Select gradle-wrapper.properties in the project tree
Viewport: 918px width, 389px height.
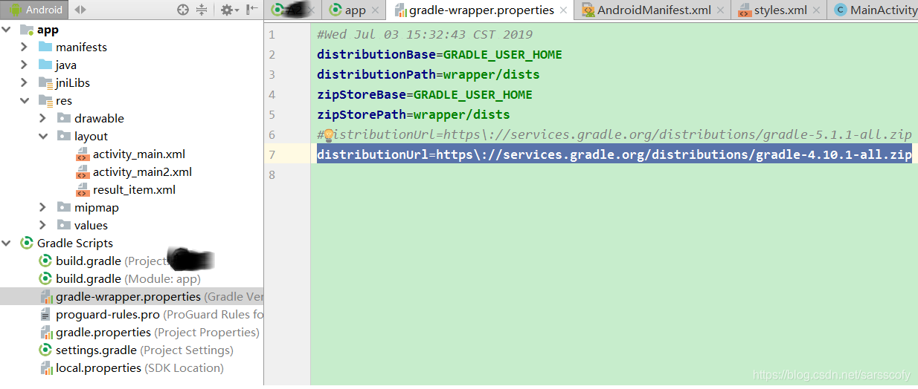click(x=128, y=297)
